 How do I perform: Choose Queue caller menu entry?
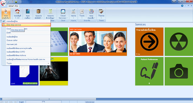pos(12,40)
